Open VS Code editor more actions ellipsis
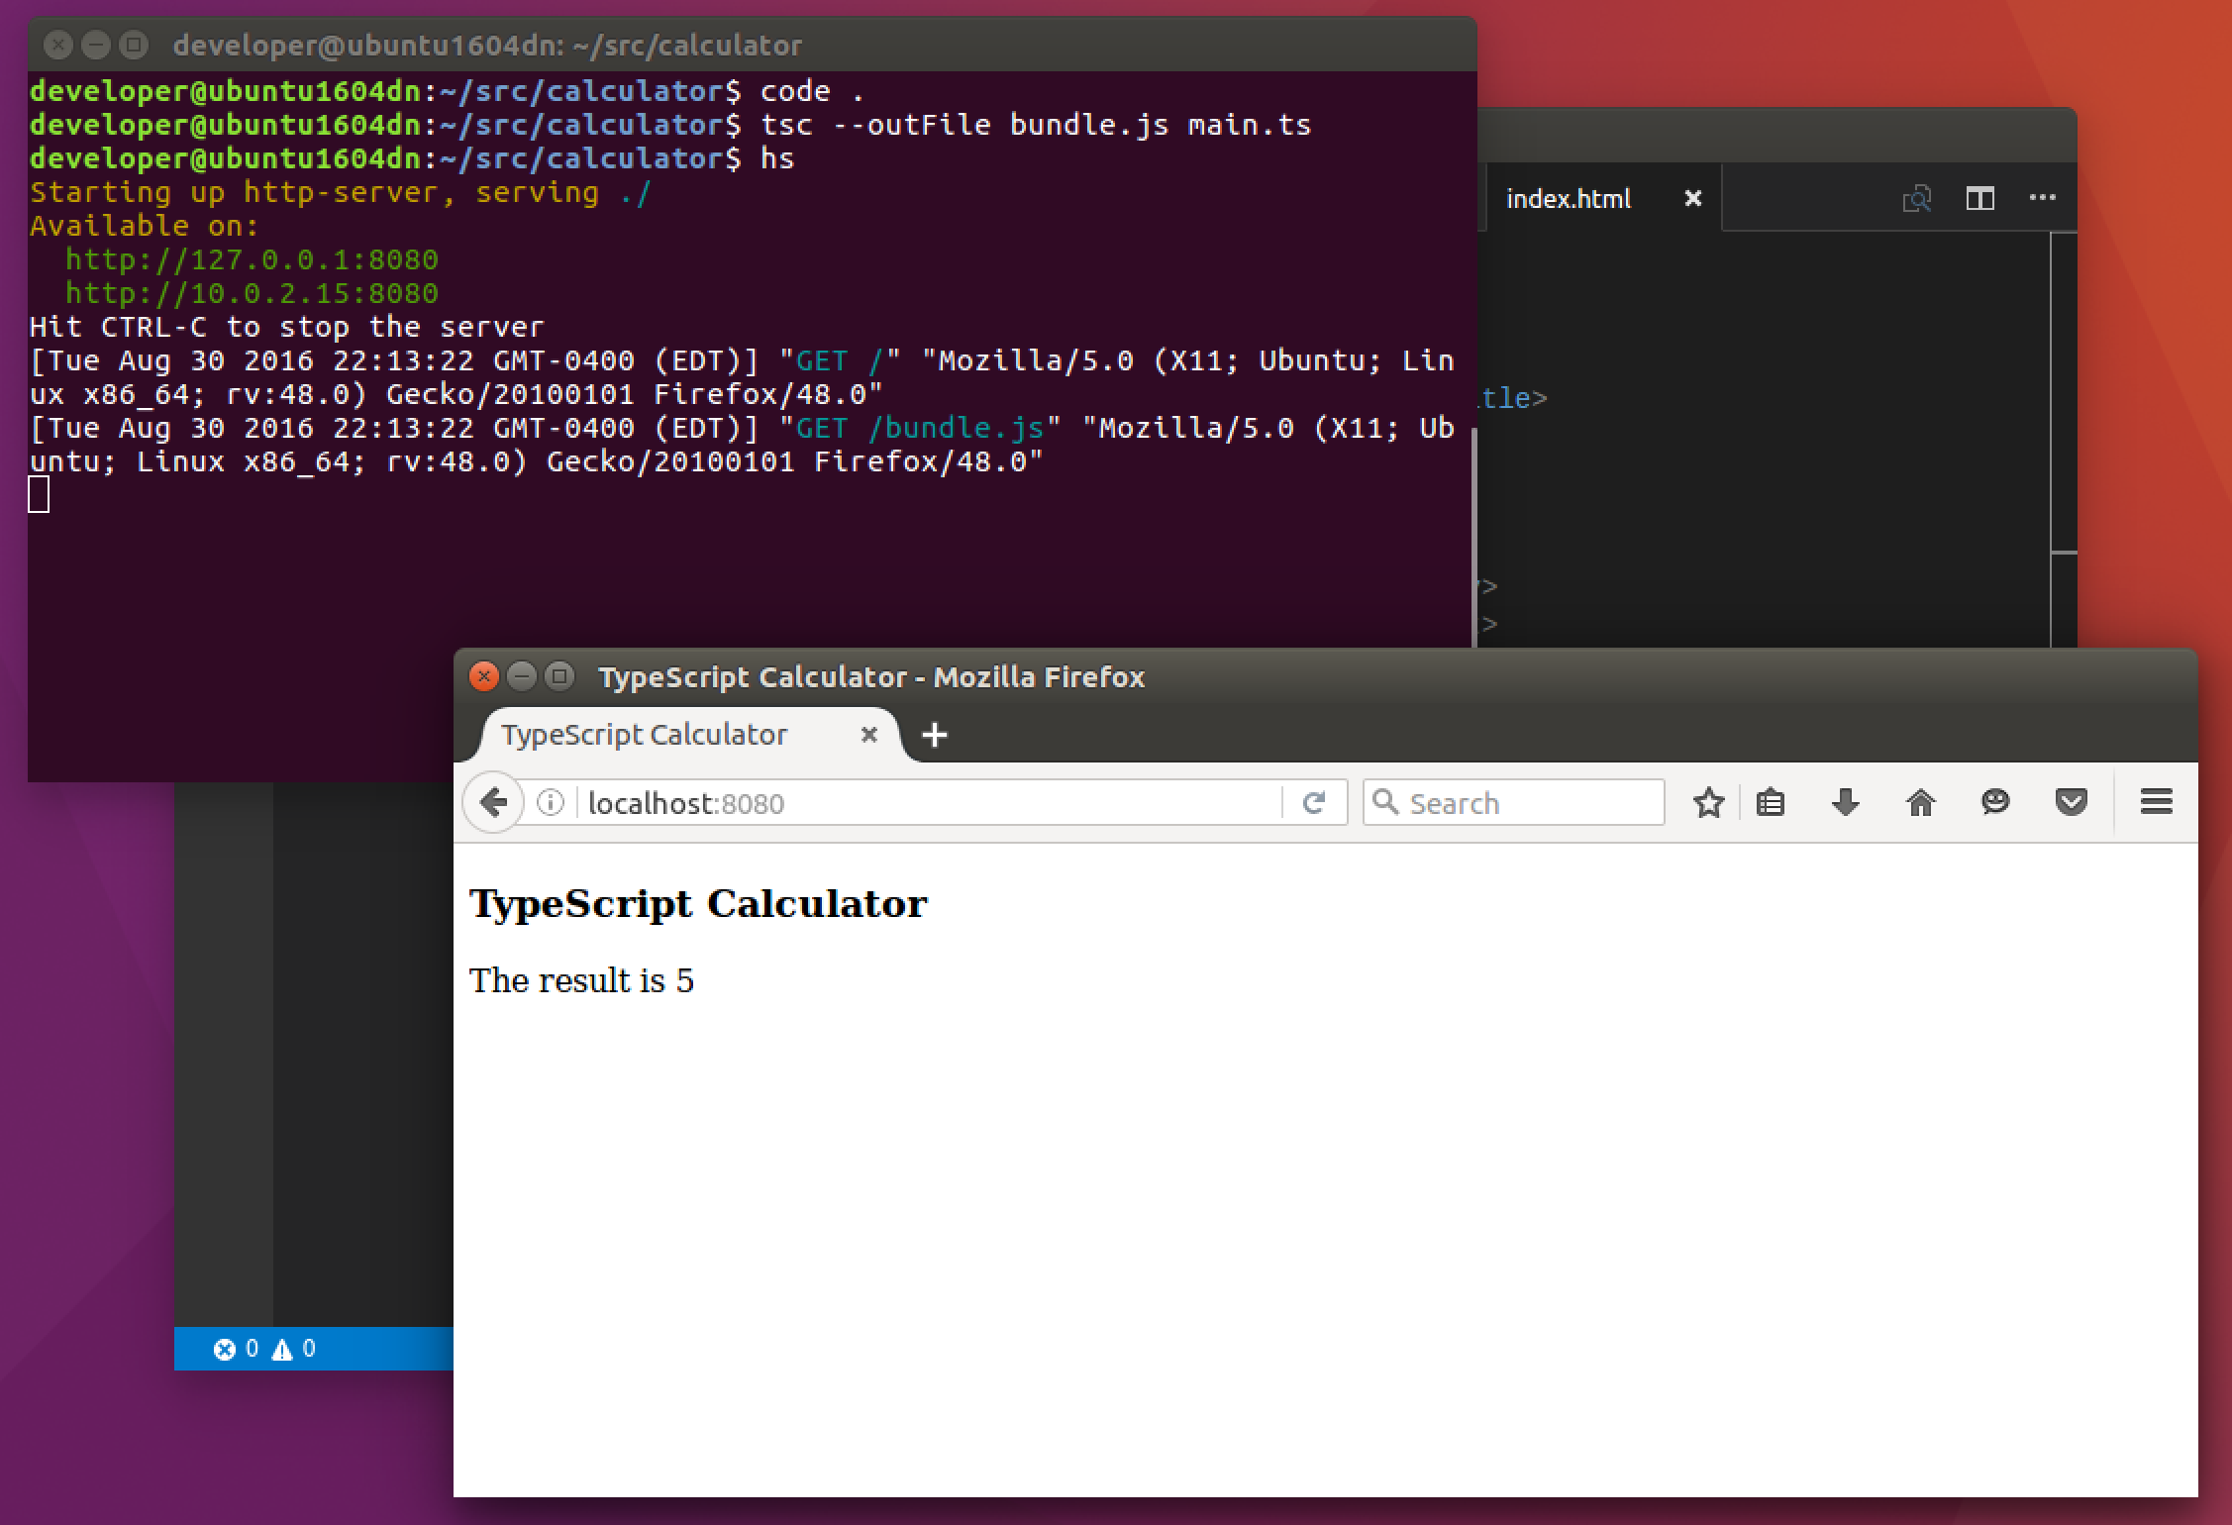 (2042, 198)
